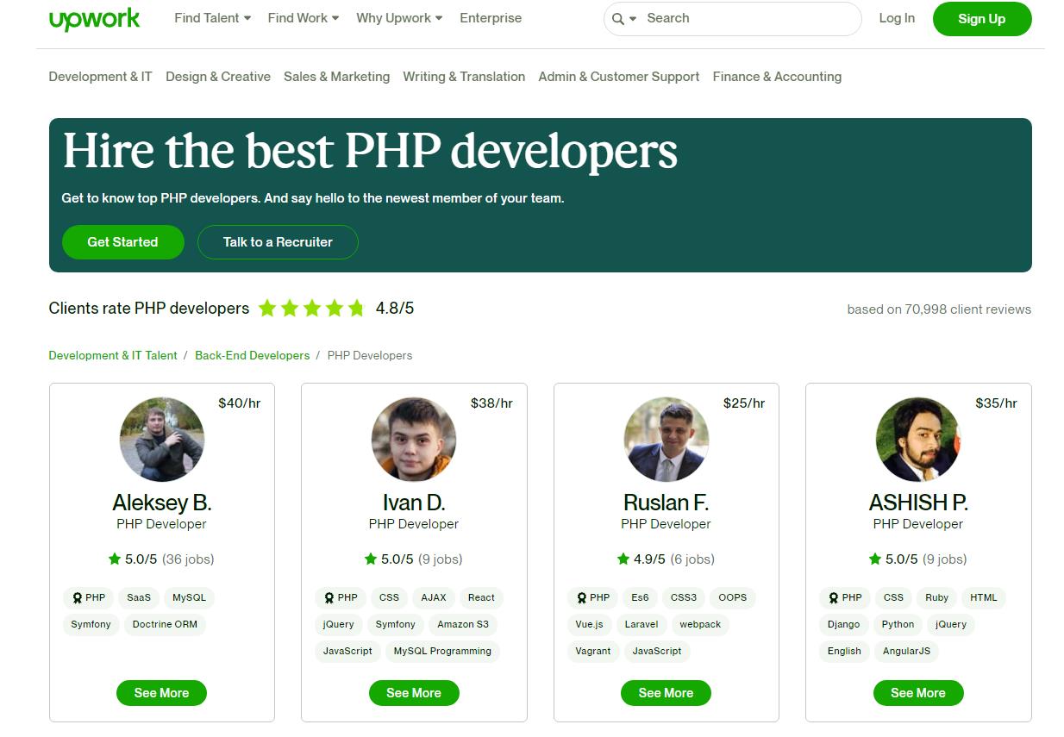Open the Finance & Accounting category
This screenshot has width=1064, height=737.
click(777, 77)
